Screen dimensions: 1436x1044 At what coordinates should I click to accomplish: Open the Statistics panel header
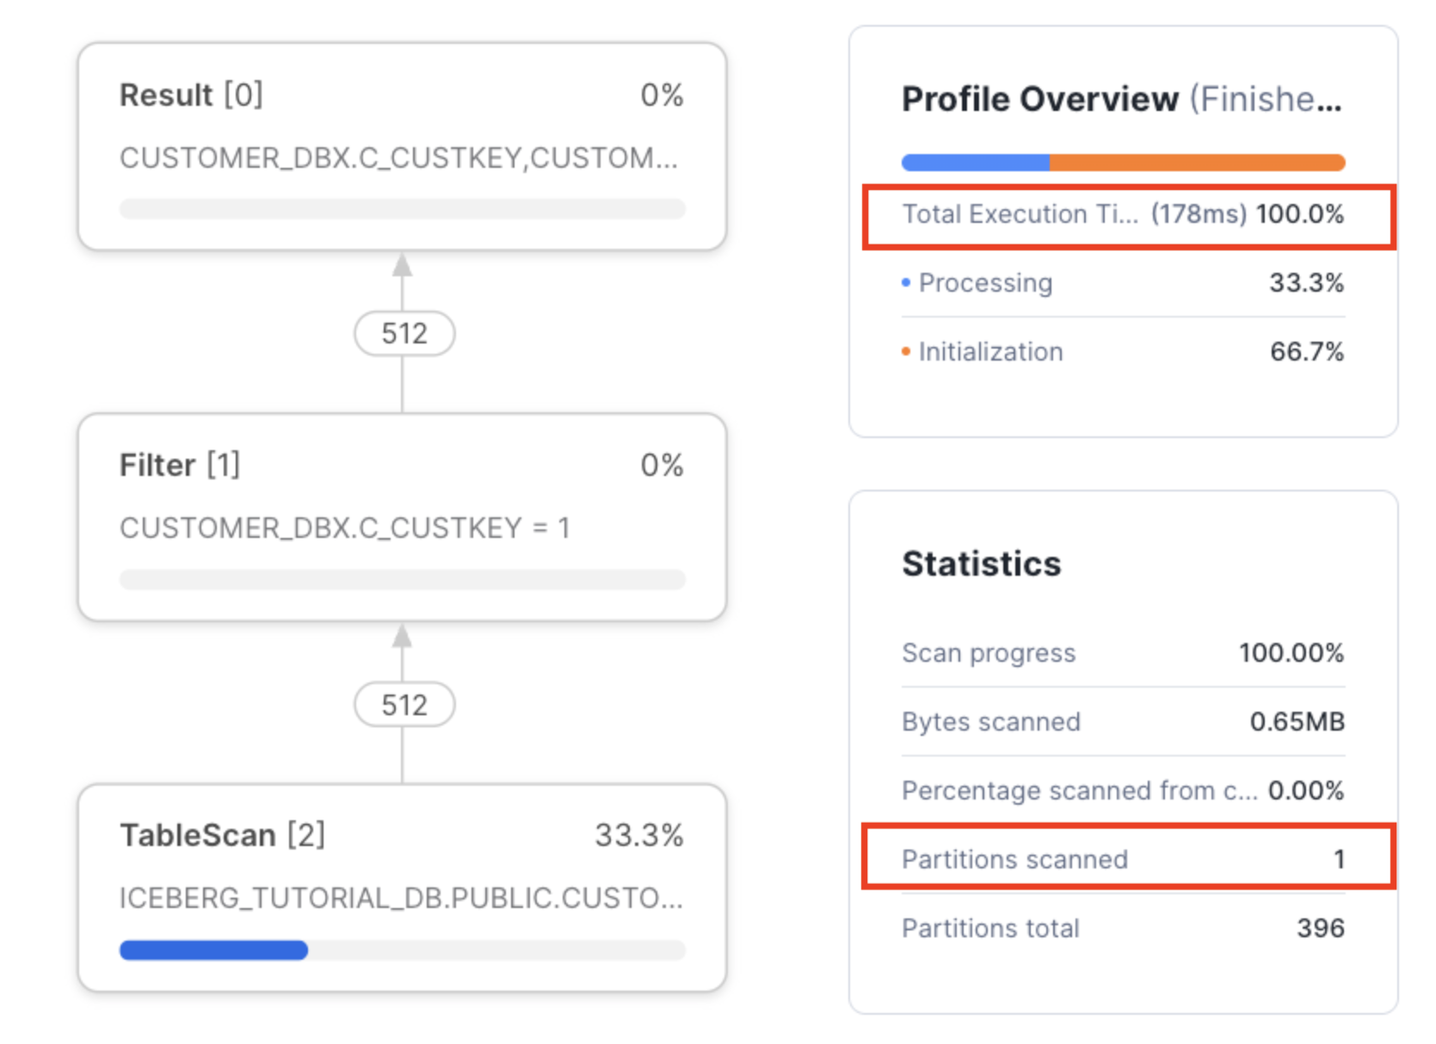982,564
